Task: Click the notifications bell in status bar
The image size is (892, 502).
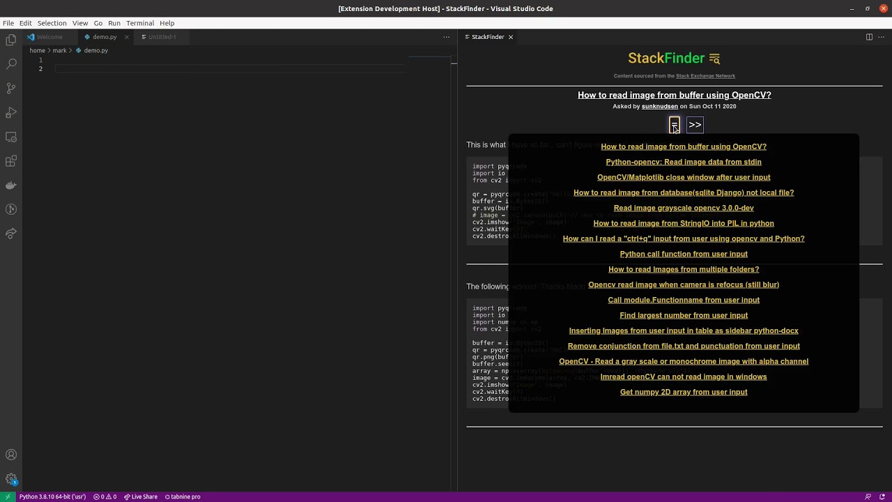Action: (x=883, y=496)
